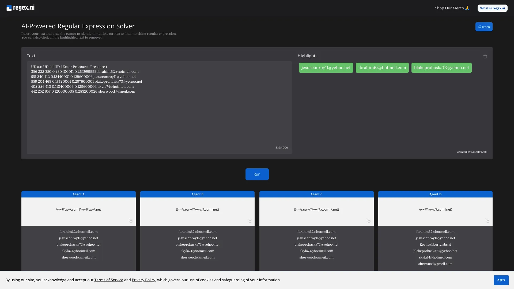Click the Run button
Viewport: 514px width, 289px height.
pyautogui.click(x=257, y=174)
